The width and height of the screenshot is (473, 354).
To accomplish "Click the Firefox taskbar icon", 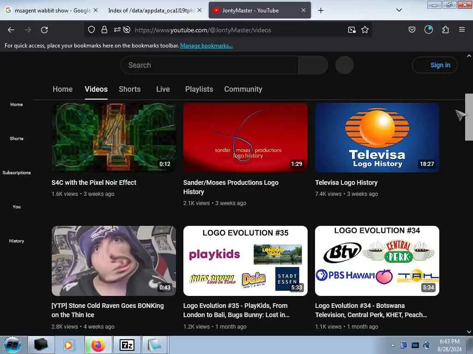I will tap(98, 345).
